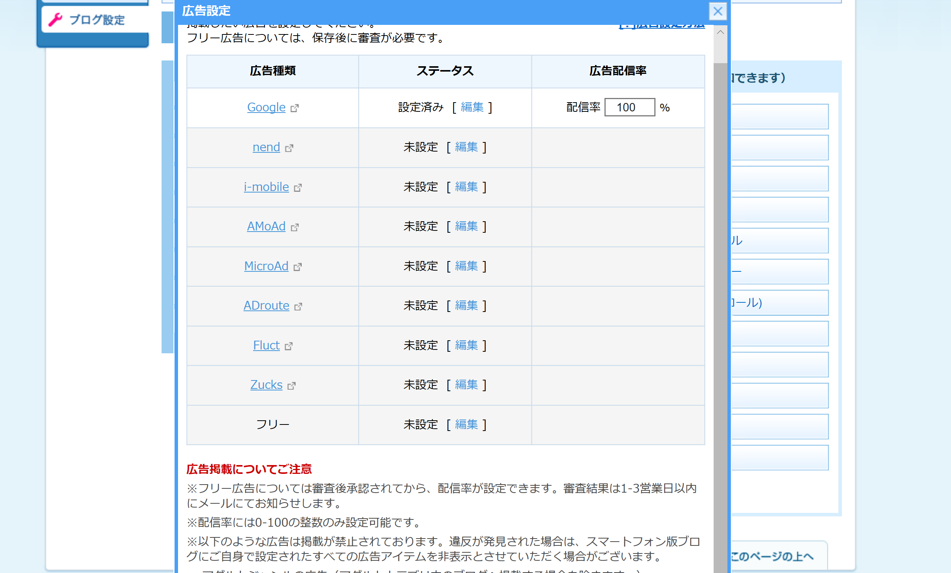Focus the Google 配信率 input field
This screenshot has width=951, height=573.
coord(629,107)
